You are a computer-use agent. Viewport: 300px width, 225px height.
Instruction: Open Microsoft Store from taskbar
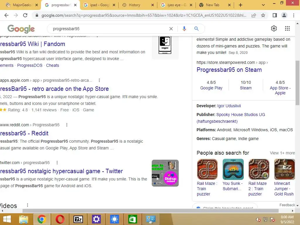133,219
